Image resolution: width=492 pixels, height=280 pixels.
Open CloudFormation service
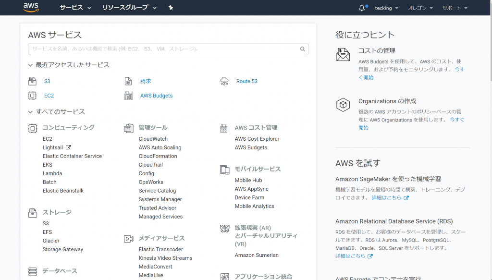(x=158, y=156)
